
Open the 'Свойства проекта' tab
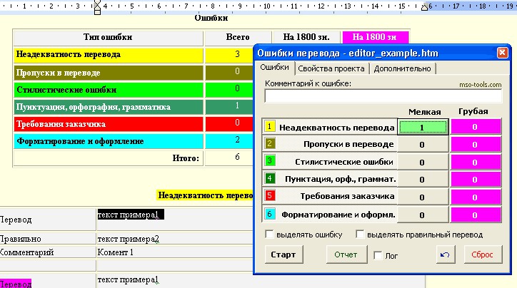(x=331, y=68)
